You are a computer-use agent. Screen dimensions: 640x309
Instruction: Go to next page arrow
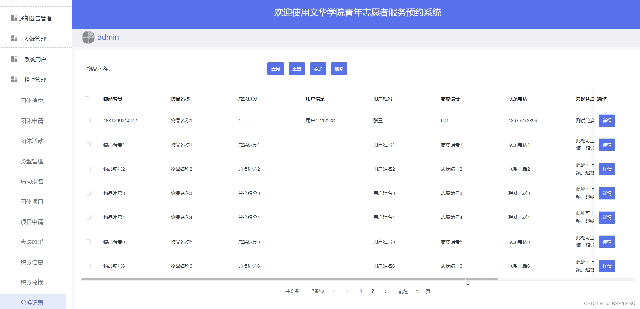386,291
